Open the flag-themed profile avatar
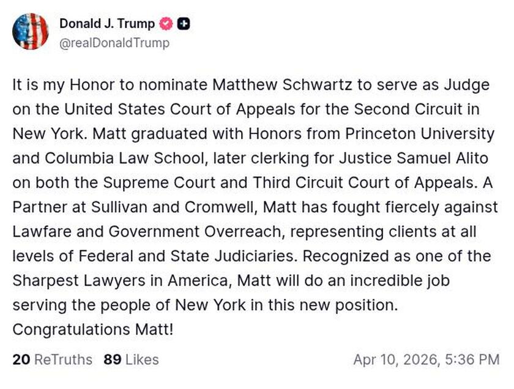 [30, 32]
